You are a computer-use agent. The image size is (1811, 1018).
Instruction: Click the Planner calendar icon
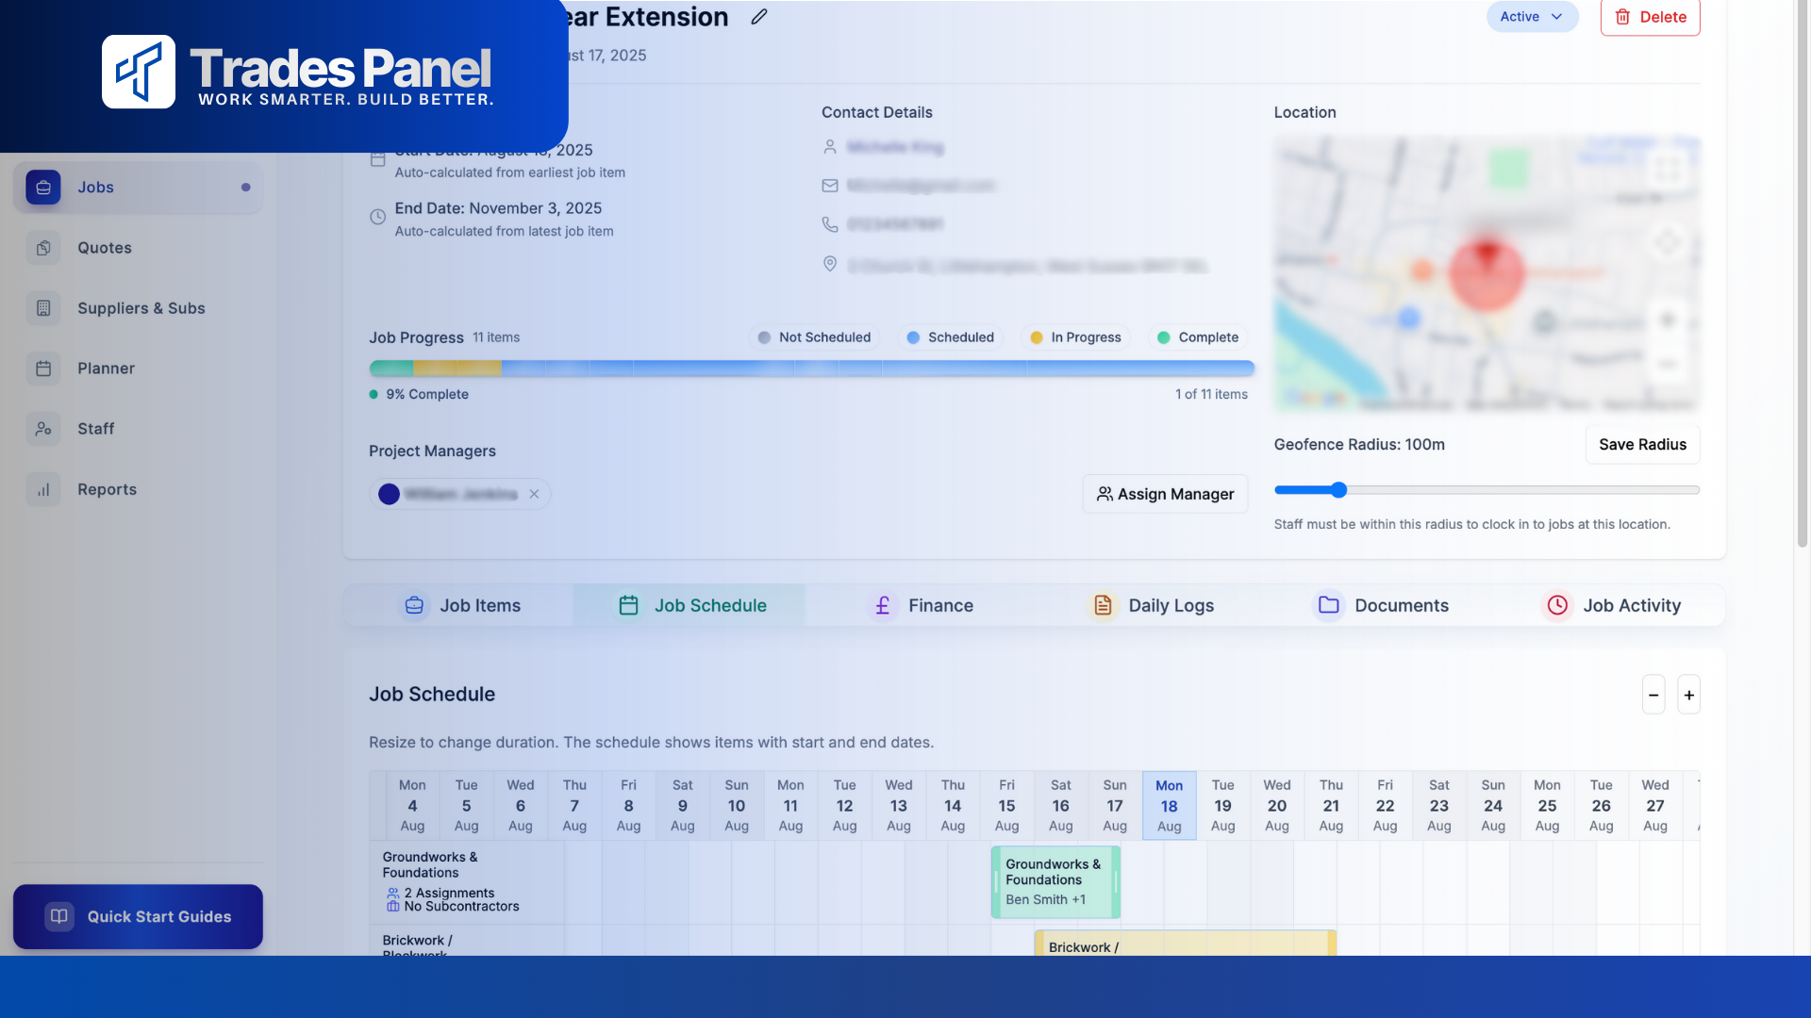tap(43, 369)
